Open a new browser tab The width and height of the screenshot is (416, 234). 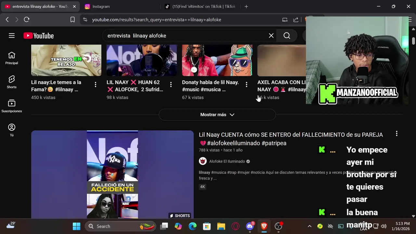246,6
